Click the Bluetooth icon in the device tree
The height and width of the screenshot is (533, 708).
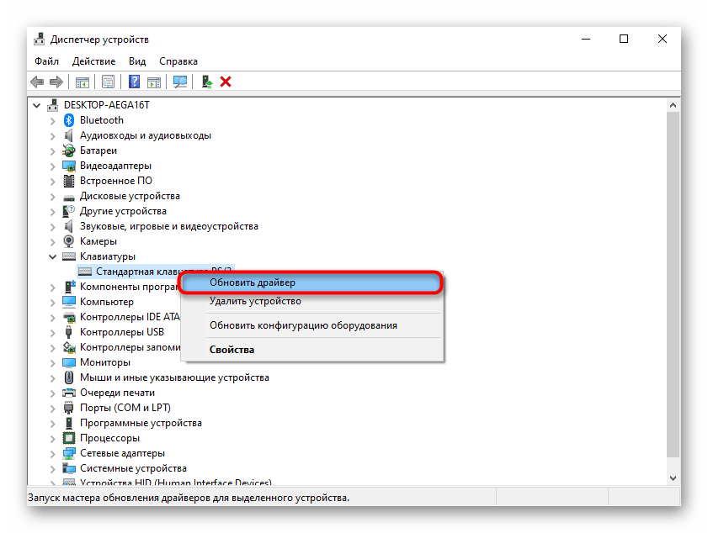71,120
